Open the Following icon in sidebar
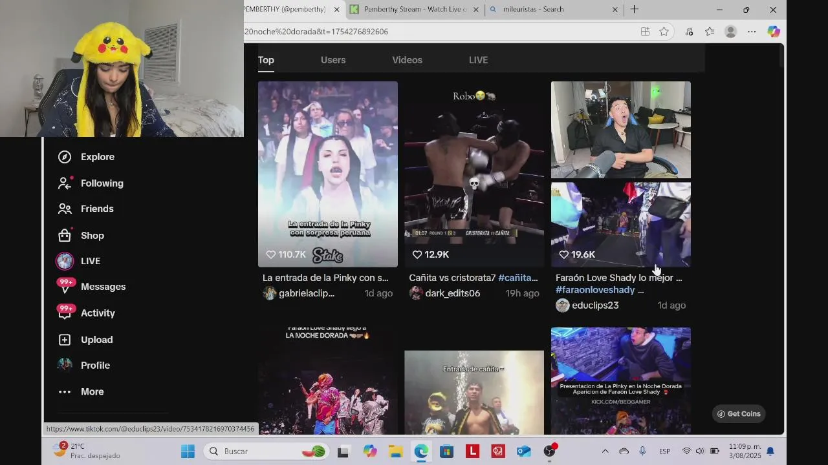The image size is (828, 465). click(64, 183)
